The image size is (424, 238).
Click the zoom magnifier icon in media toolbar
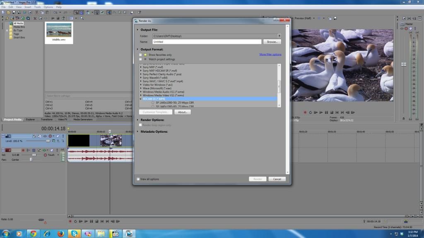coord(82,18)
